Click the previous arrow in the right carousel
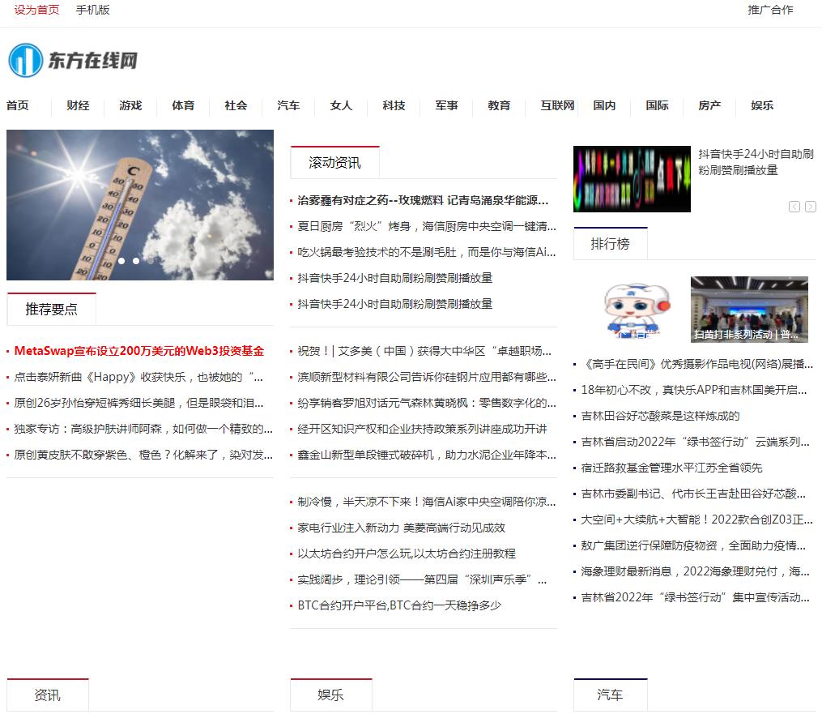Viewport: 822px width, 714px height. [x=794, y=207]
